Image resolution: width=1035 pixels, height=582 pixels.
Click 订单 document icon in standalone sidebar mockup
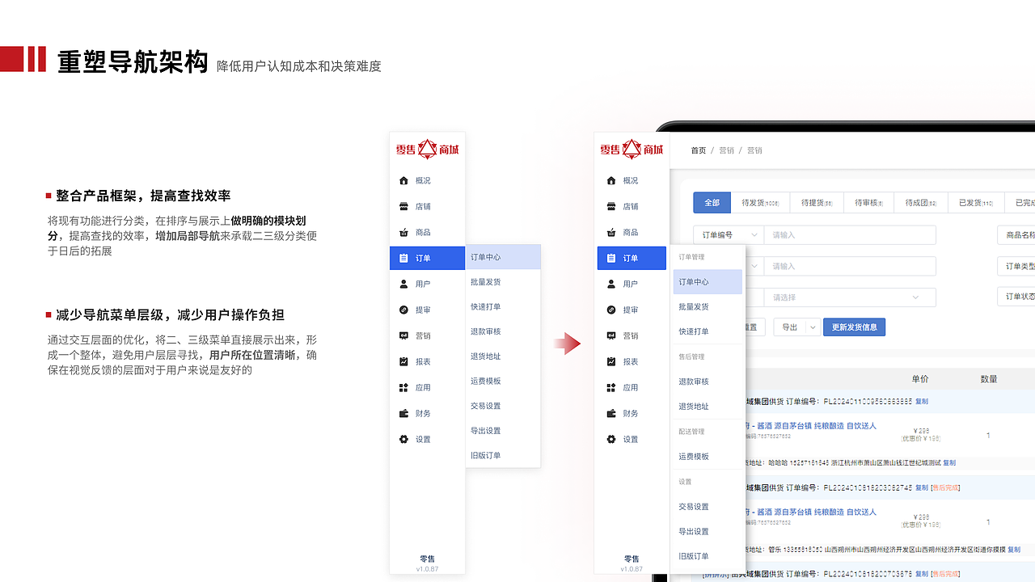(404, 258)
